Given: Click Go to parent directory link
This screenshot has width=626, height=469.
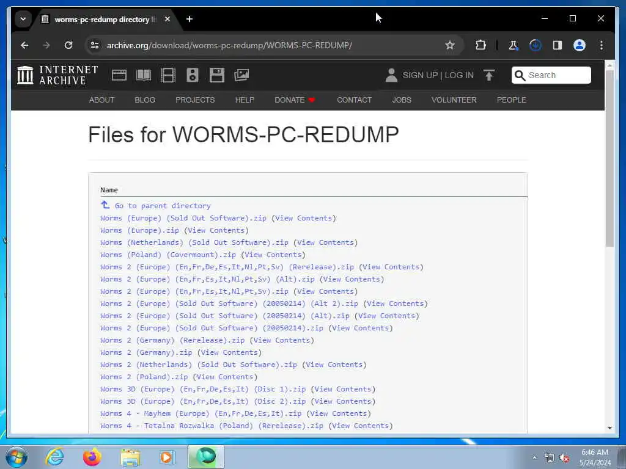Looking at the screenshot, I should [163, 206].
